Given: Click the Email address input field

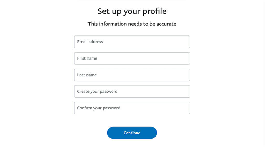Looking at the screenshot, I should point(132,42).
